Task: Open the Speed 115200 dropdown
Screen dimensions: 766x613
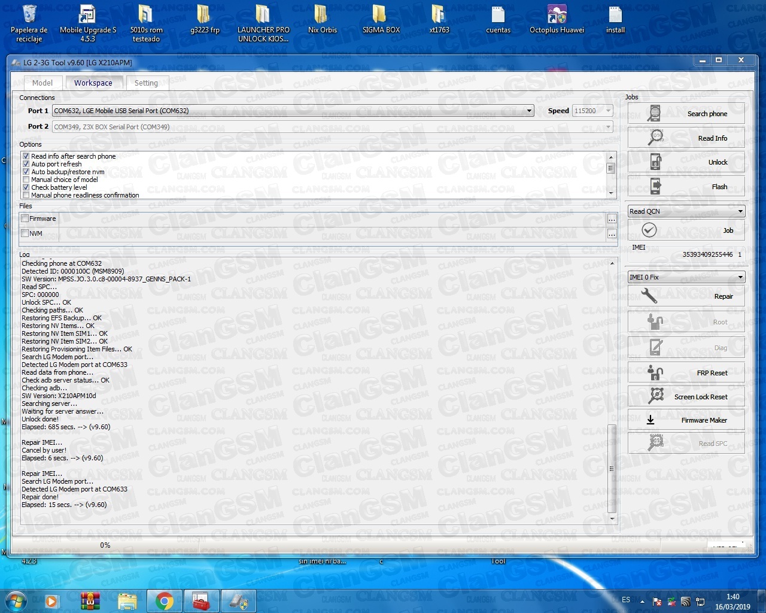Action: pos(592,111)
